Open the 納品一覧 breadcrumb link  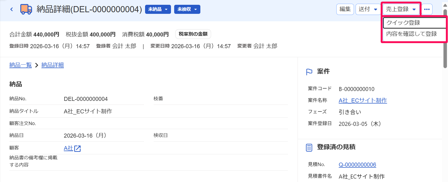[21, 65]
